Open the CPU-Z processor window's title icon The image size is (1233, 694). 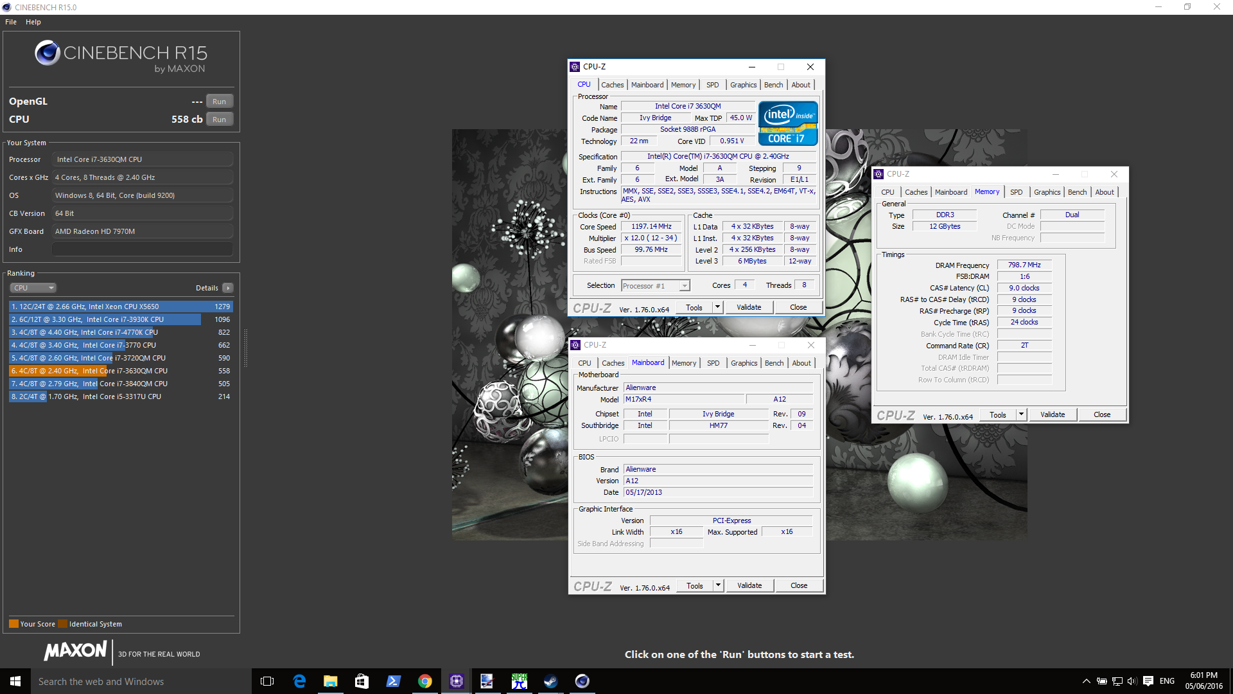pyautogui.click(x=575, y=67)
